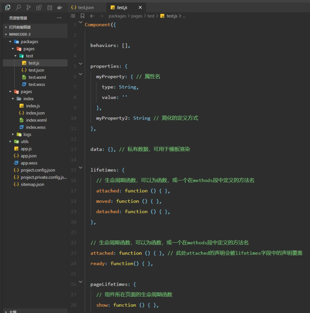Open index.json file

coord(35,113)
